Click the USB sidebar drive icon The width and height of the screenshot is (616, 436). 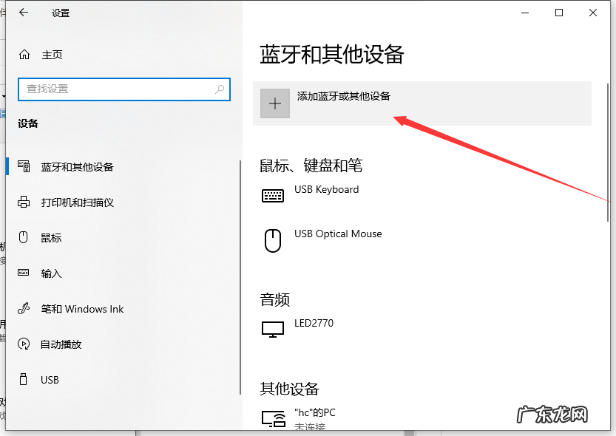(23, 379)
